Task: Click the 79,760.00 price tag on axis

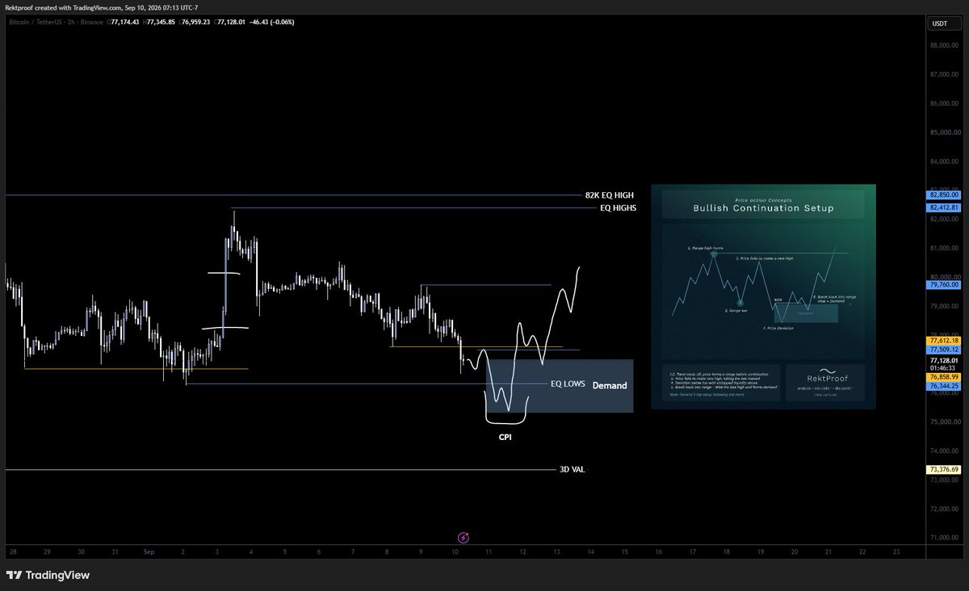Action: pos(944,284)
